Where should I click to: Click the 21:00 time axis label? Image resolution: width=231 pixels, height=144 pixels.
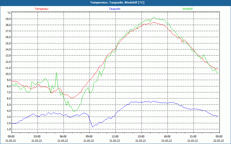(x=193, y=137)
